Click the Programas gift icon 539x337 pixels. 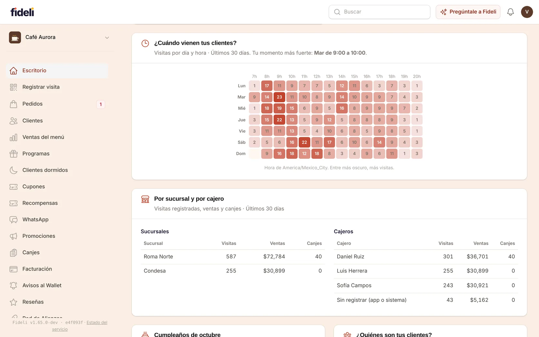(x=13, y=154)
